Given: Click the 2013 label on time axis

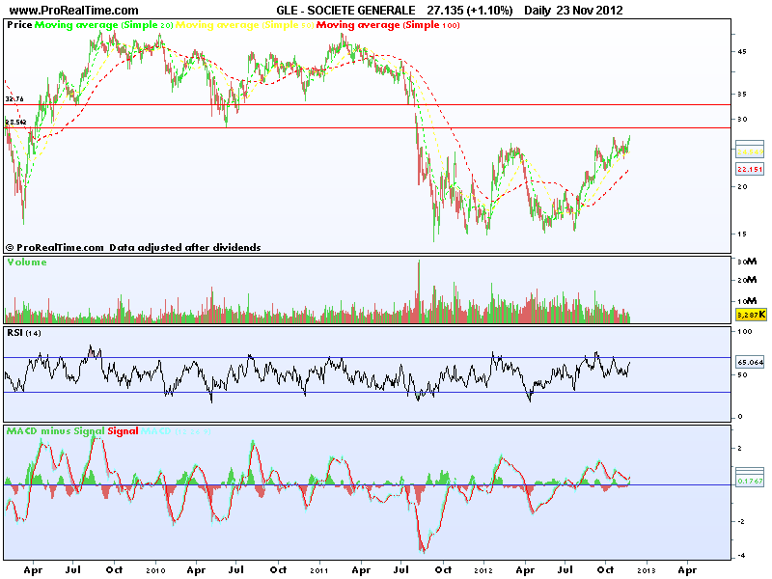Looking at the screenshot, I should [646, 570].
